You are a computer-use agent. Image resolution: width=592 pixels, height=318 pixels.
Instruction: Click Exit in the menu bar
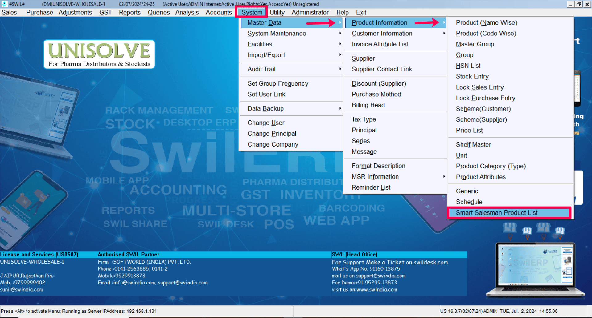pos(361,13)
